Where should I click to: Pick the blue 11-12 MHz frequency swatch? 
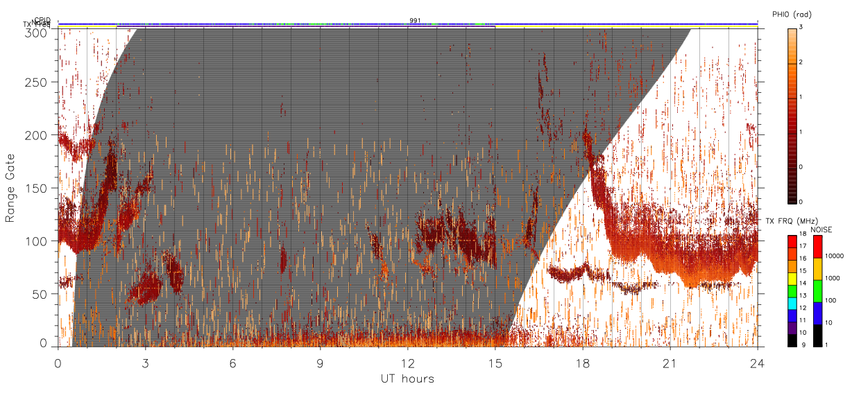(792, 314)
